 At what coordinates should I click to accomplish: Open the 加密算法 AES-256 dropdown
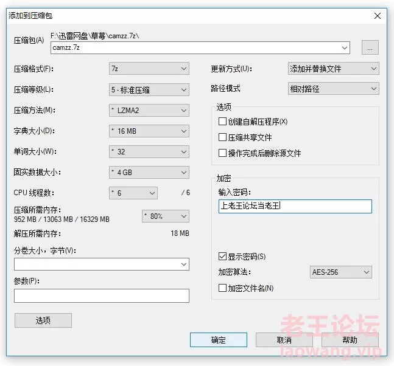[341, 272]
